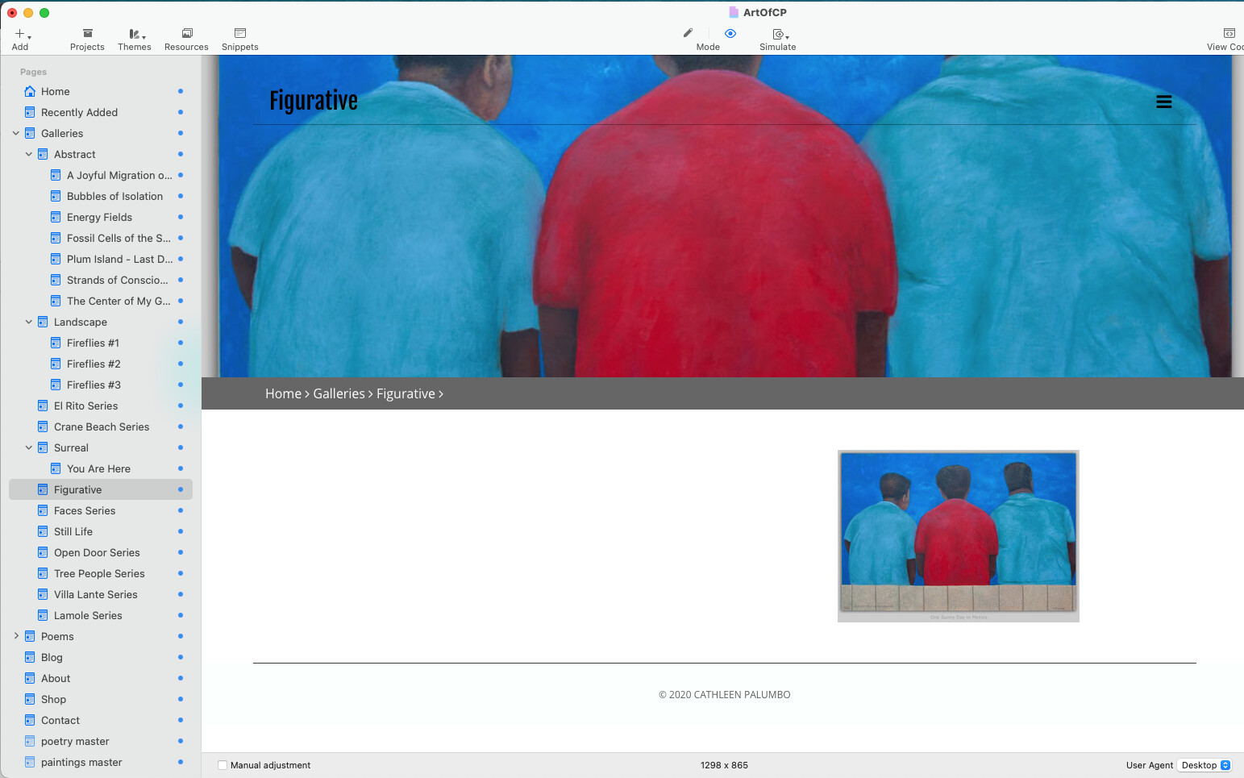Open the three men painting thumbnail
This screenshot has height=778, width=1244.
(959, 536)
